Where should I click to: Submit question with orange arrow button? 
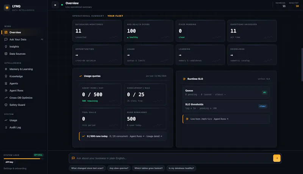[277, 158]
